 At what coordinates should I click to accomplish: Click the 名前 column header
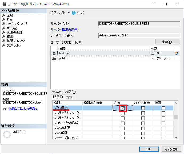tap(103, 48)
